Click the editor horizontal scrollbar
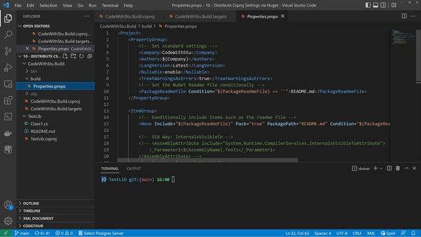This screenshot has width=421, height=237. coord(208,160)
